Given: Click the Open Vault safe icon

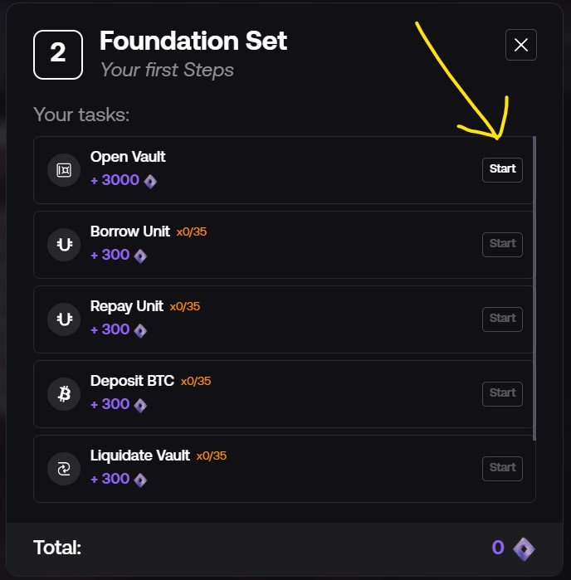Looking at the screenshot, I should 64,170.
